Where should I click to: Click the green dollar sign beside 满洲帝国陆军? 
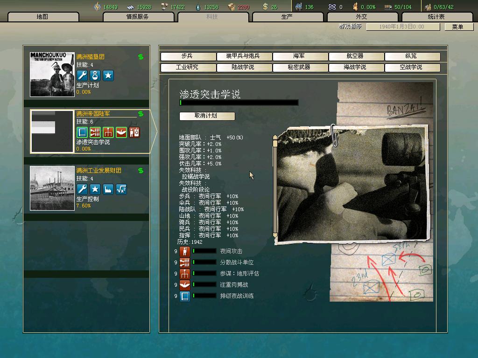click(x=141, y=114)
